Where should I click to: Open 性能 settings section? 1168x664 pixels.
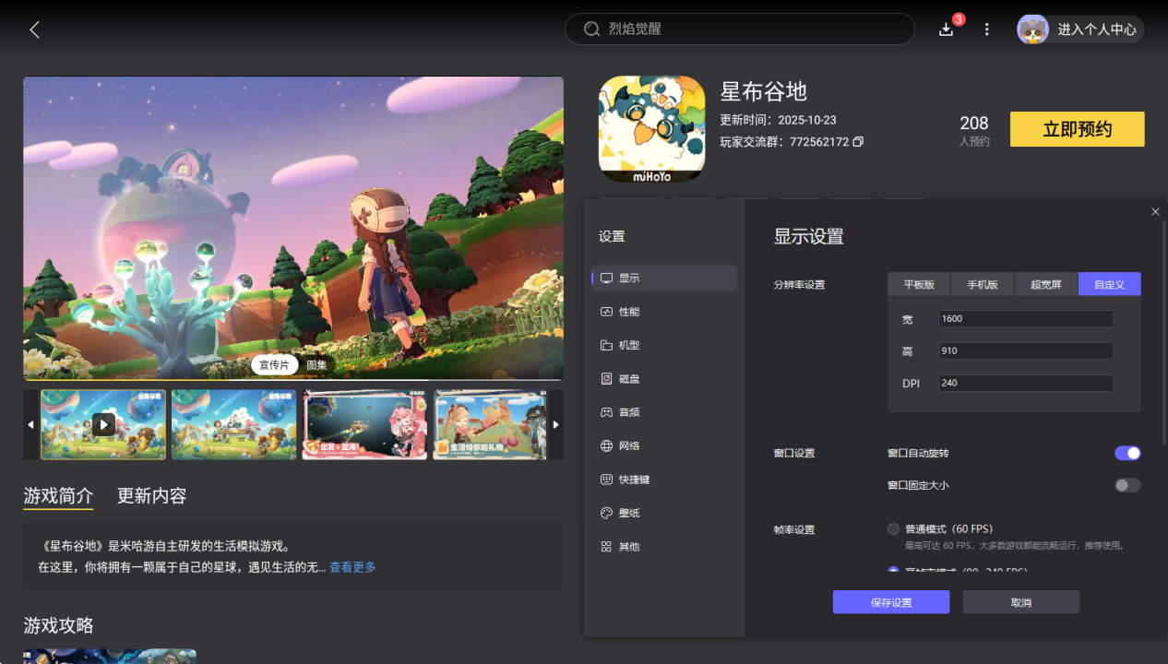(x=664, y=312)
